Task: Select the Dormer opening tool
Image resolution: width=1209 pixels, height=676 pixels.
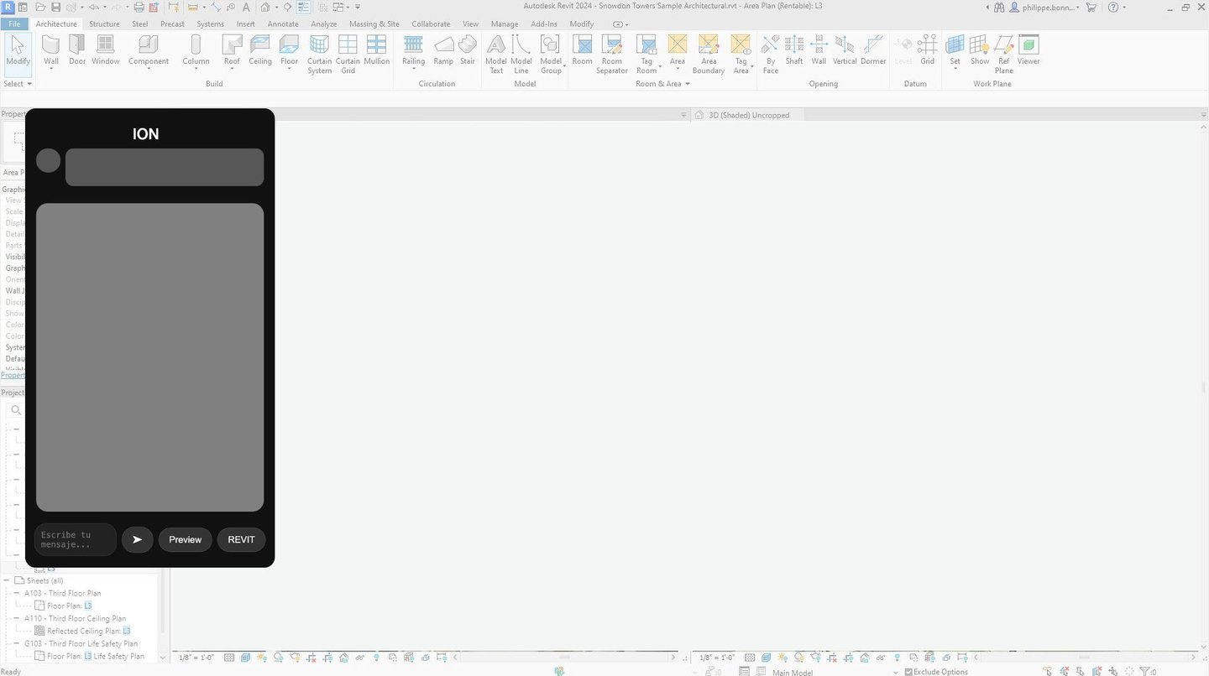Action: coord(873,50)
